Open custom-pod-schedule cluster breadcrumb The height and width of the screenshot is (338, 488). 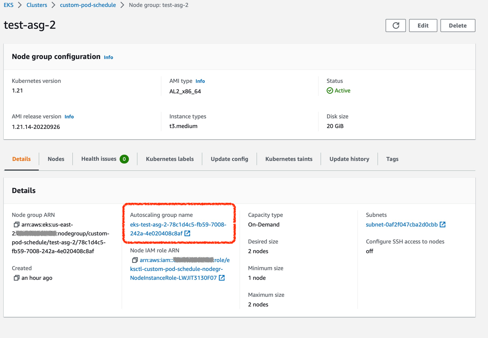pos(88,5)
